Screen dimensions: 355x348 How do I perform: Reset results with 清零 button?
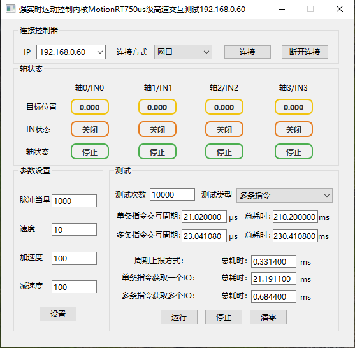pos(268,317)
